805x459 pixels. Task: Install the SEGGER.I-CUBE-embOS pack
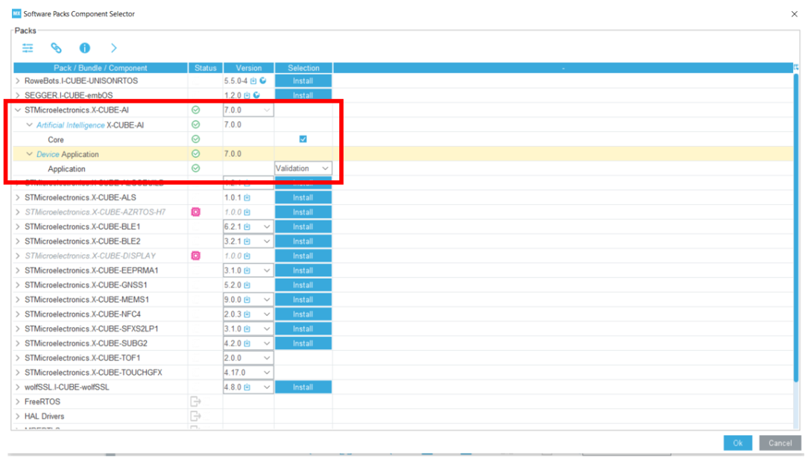point(303,95)
